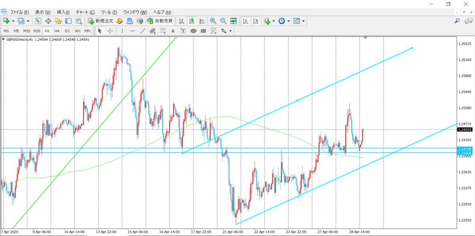Launch the Strategy Tester
Screen dimensions: 475x236
coord(78,21)
